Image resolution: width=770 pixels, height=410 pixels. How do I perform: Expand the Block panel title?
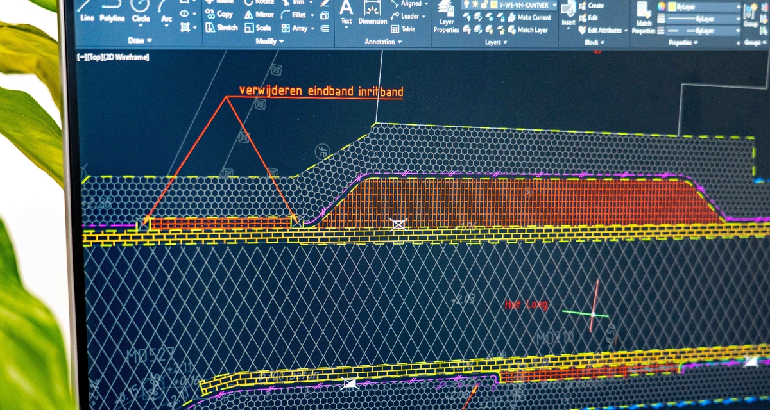tap(595, 42)
